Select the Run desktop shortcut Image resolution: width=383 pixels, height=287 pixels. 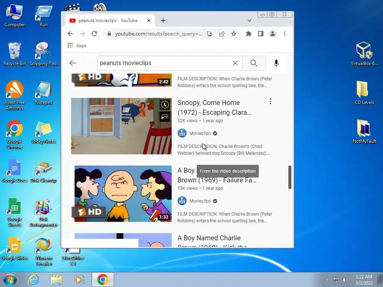click(44, 15)
